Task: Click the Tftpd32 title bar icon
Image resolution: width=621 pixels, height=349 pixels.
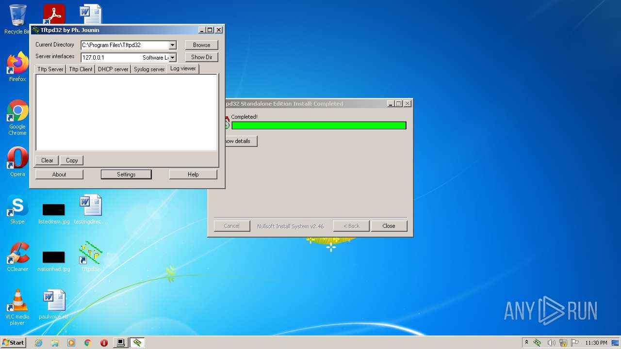Action: pos(35,30)
